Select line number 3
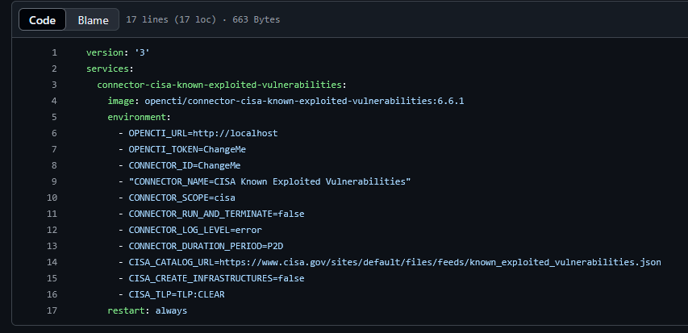Viewport: 688px width, 333px height. point(54,85)
